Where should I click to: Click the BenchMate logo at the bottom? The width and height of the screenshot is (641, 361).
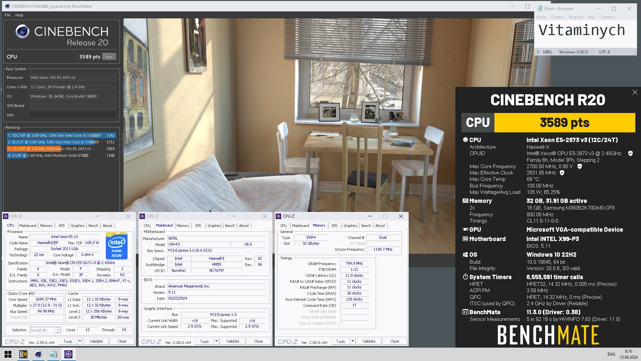click(548, 335)
